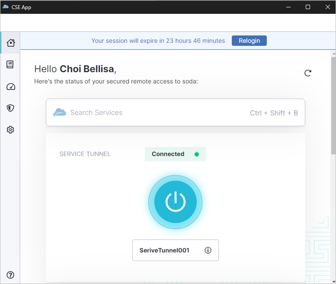Minimize the CSE App window

tap(288, 7)
